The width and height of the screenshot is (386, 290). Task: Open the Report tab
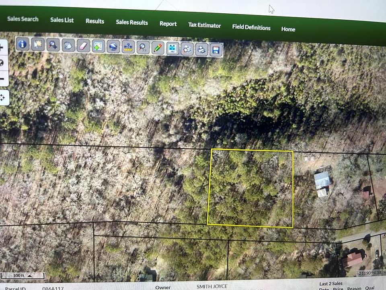[168, 24]
